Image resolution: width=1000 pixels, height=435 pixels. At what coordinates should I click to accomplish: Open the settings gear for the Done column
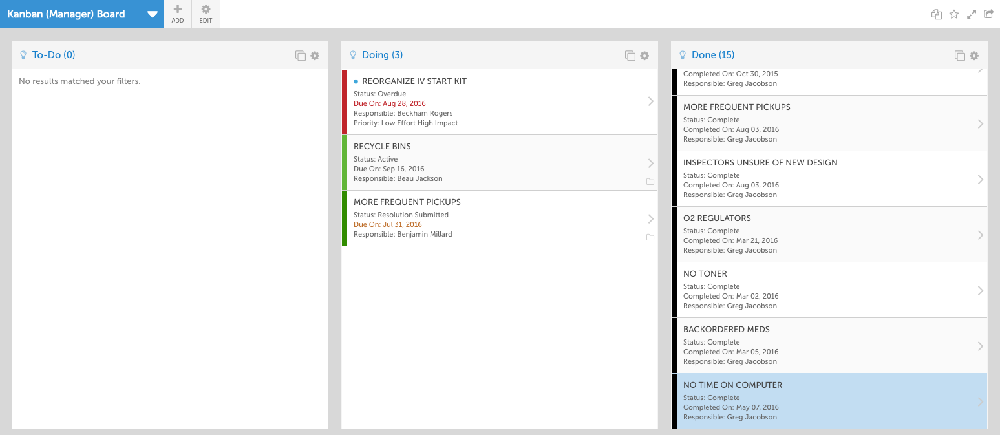[x=973, y=56]
